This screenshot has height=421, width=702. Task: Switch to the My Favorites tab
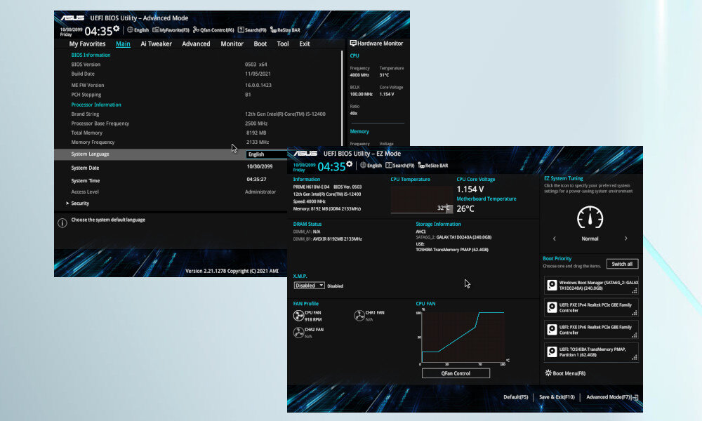[x=87, y=44]
